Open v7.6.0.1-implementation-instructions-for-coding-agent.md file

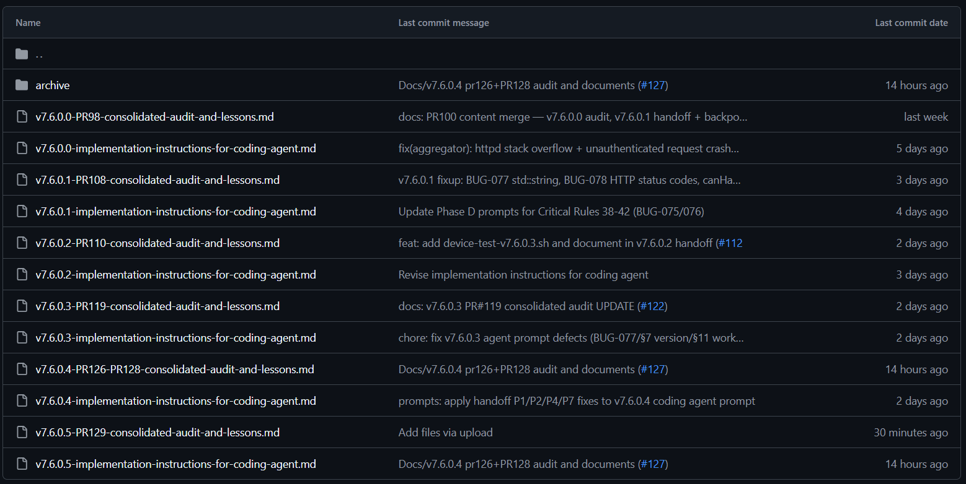175,212
